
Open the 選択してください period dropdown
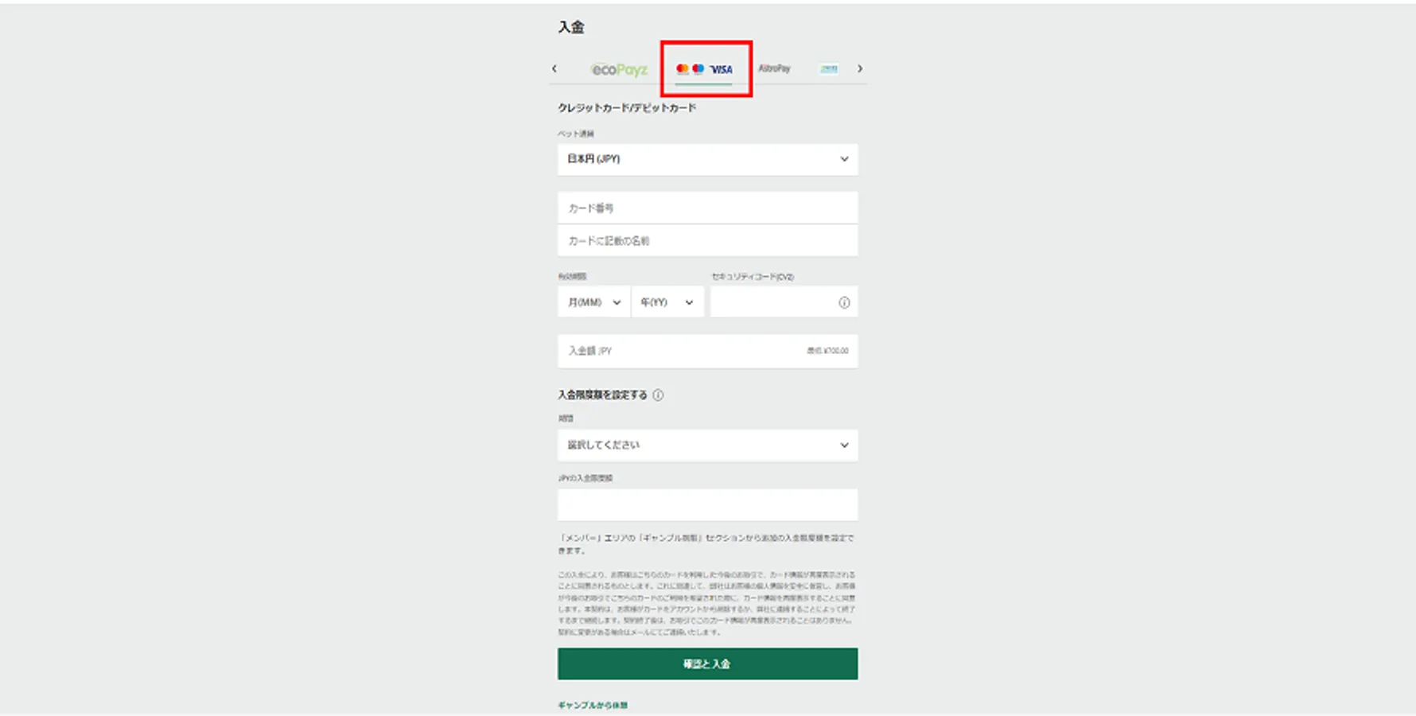tap(707, 446)
